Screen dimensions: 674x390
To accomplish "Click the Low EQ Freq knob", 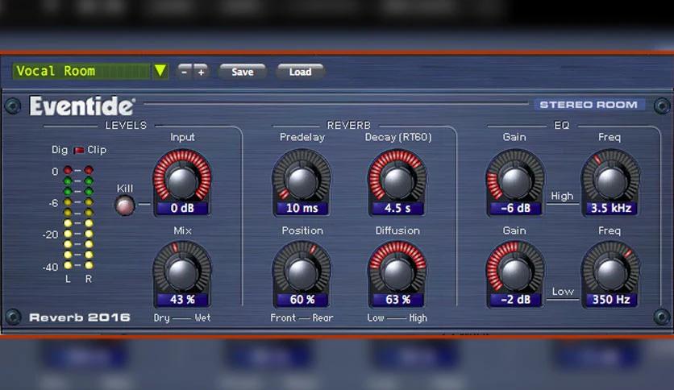I will (x=610, y=274).
